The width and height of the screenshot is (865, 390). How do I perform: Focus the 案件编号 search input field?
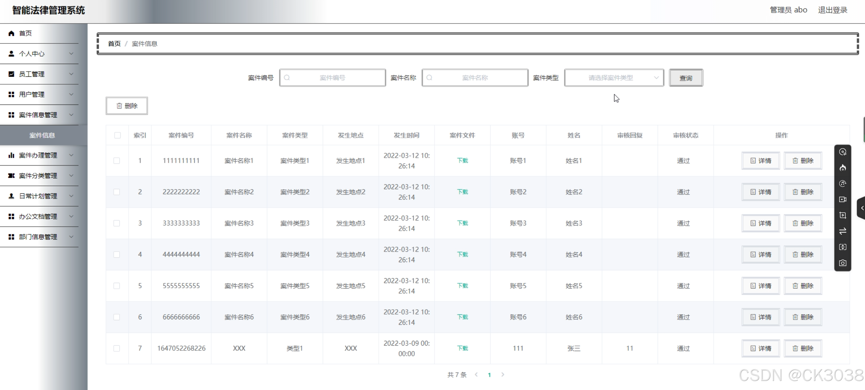click(332, 78)
